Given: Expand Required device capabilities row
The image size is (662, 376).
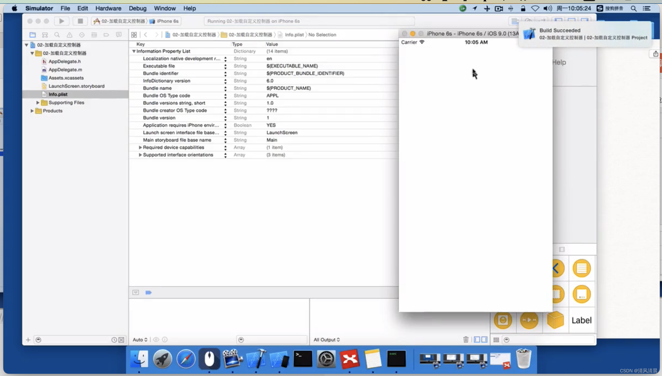Looking at the screenshot, I should 140,147.
